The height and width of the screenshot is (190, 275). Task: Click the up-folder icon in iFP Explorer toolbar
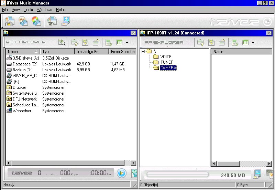click(x=201, y=42)
